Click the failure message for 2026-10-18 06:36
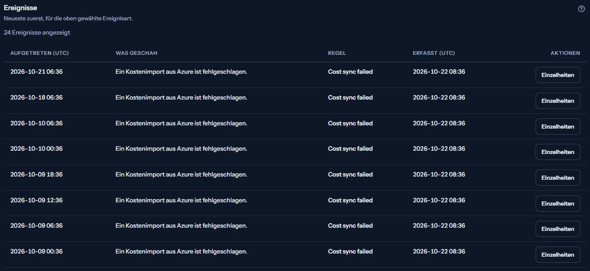Screen dimensions: 590x271 [181, 98]
